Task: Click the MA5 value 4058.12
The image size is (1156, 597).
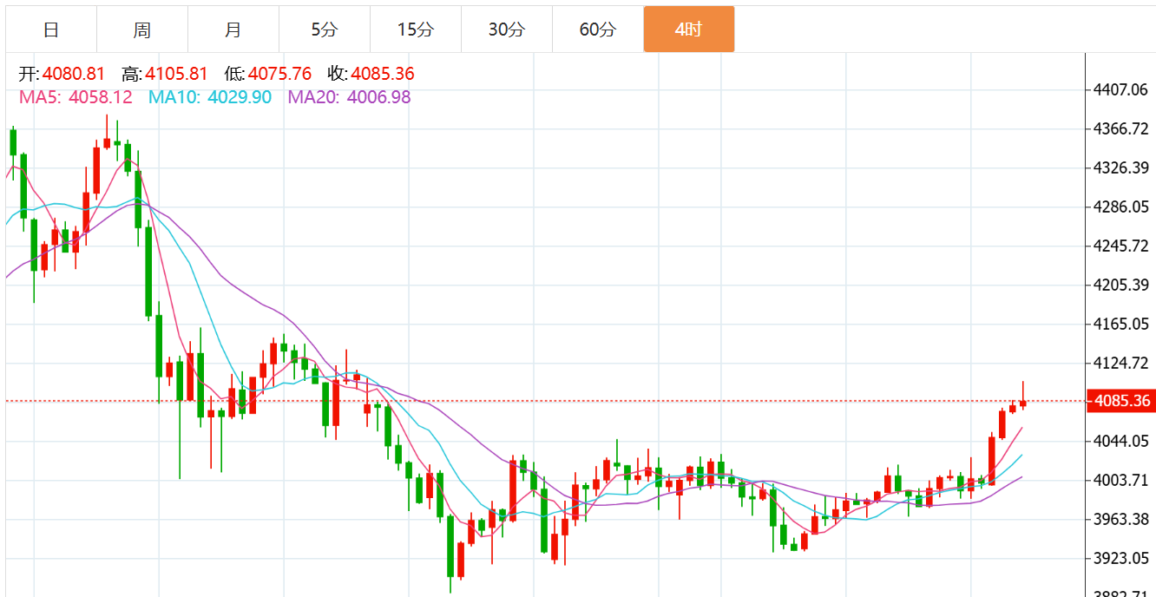Action: point(102,97)
